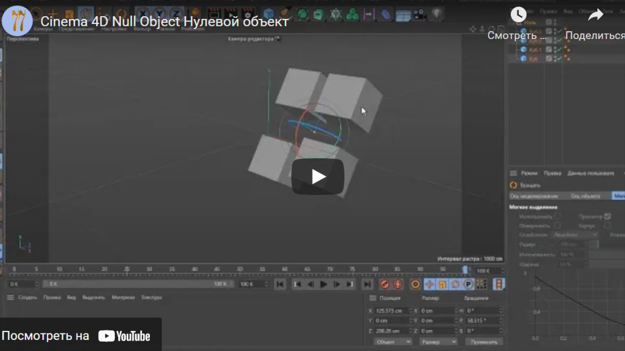Toggle the Просмотр checkbox in soft selection

click(x=608, y=216)
